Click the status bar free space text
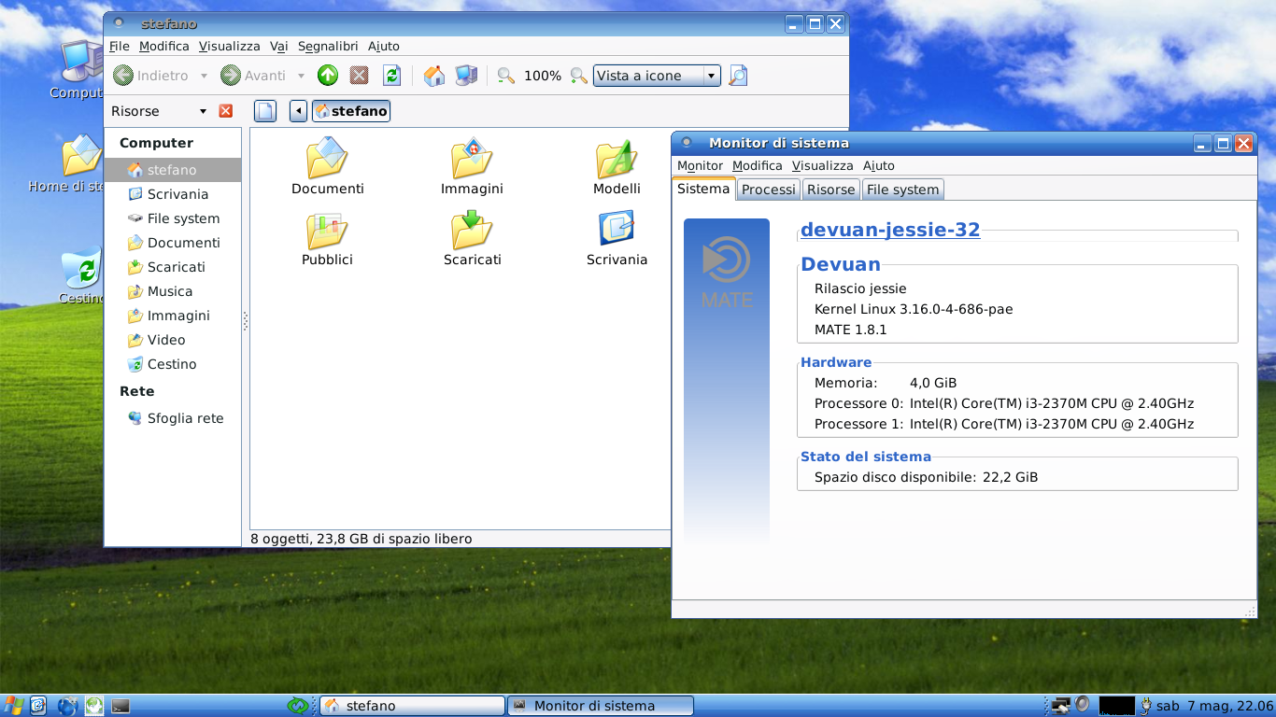Image resolution: width=1276 pixels, height=717 pixels. tap(362, 539)
